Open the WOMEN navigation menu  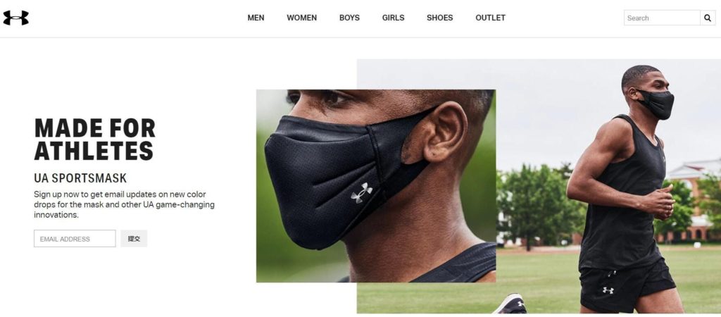click(301, 18)
